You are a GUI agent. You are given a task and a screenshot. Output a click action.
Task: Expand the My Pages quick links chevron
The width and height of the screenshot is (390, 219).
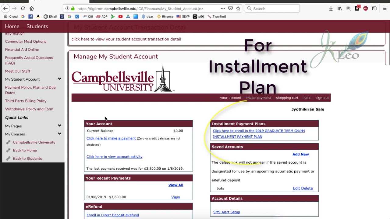(59, 126)
